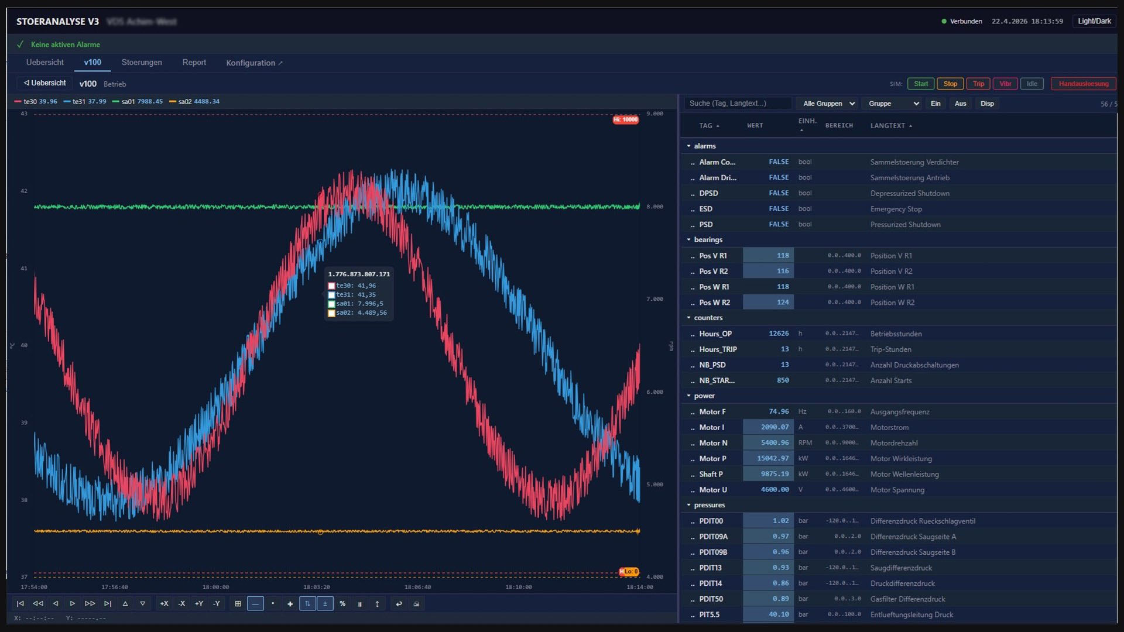This screenshot has width=1124, height=632.
Task: Open Konfiguration external link tab
Action: pyautogui.click(x=254, y=63)
